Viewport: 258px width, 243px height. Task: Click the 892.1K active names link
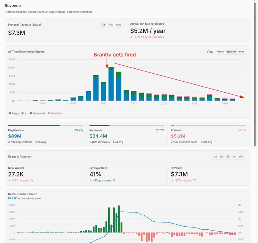(13, 198)
